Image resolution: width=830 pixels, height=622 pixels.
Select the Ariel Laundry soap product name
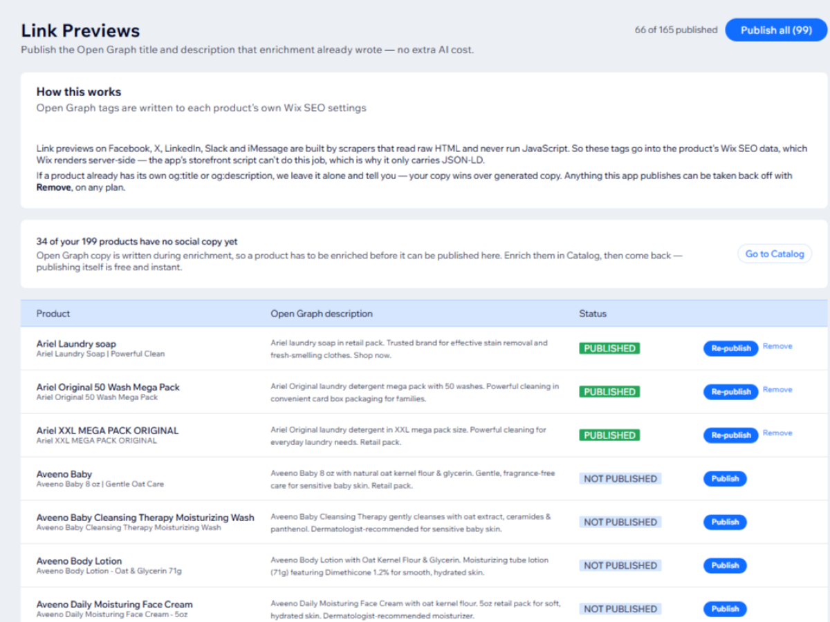76,343
